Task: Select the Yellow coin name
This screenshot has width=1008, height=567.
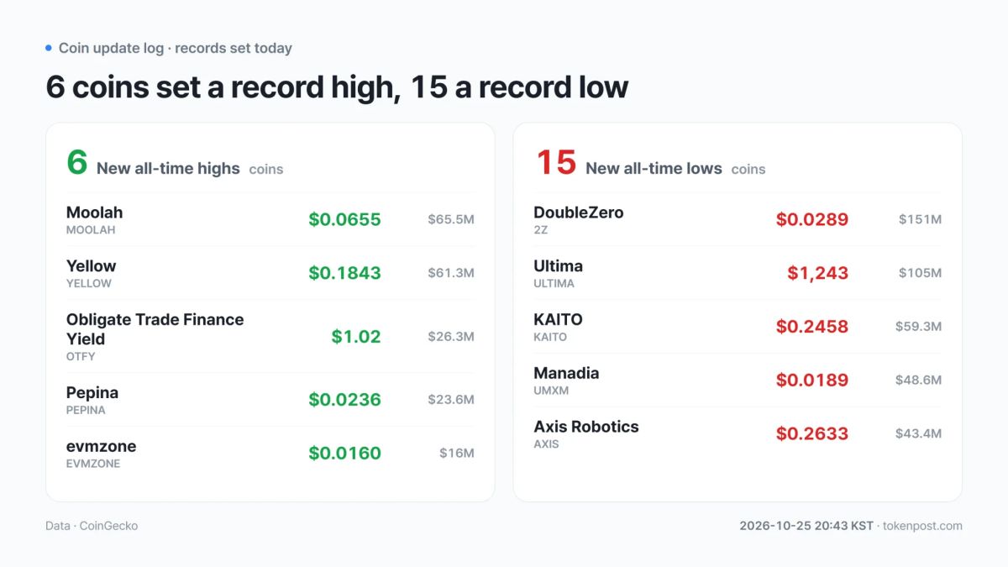Action: [92, 266]
